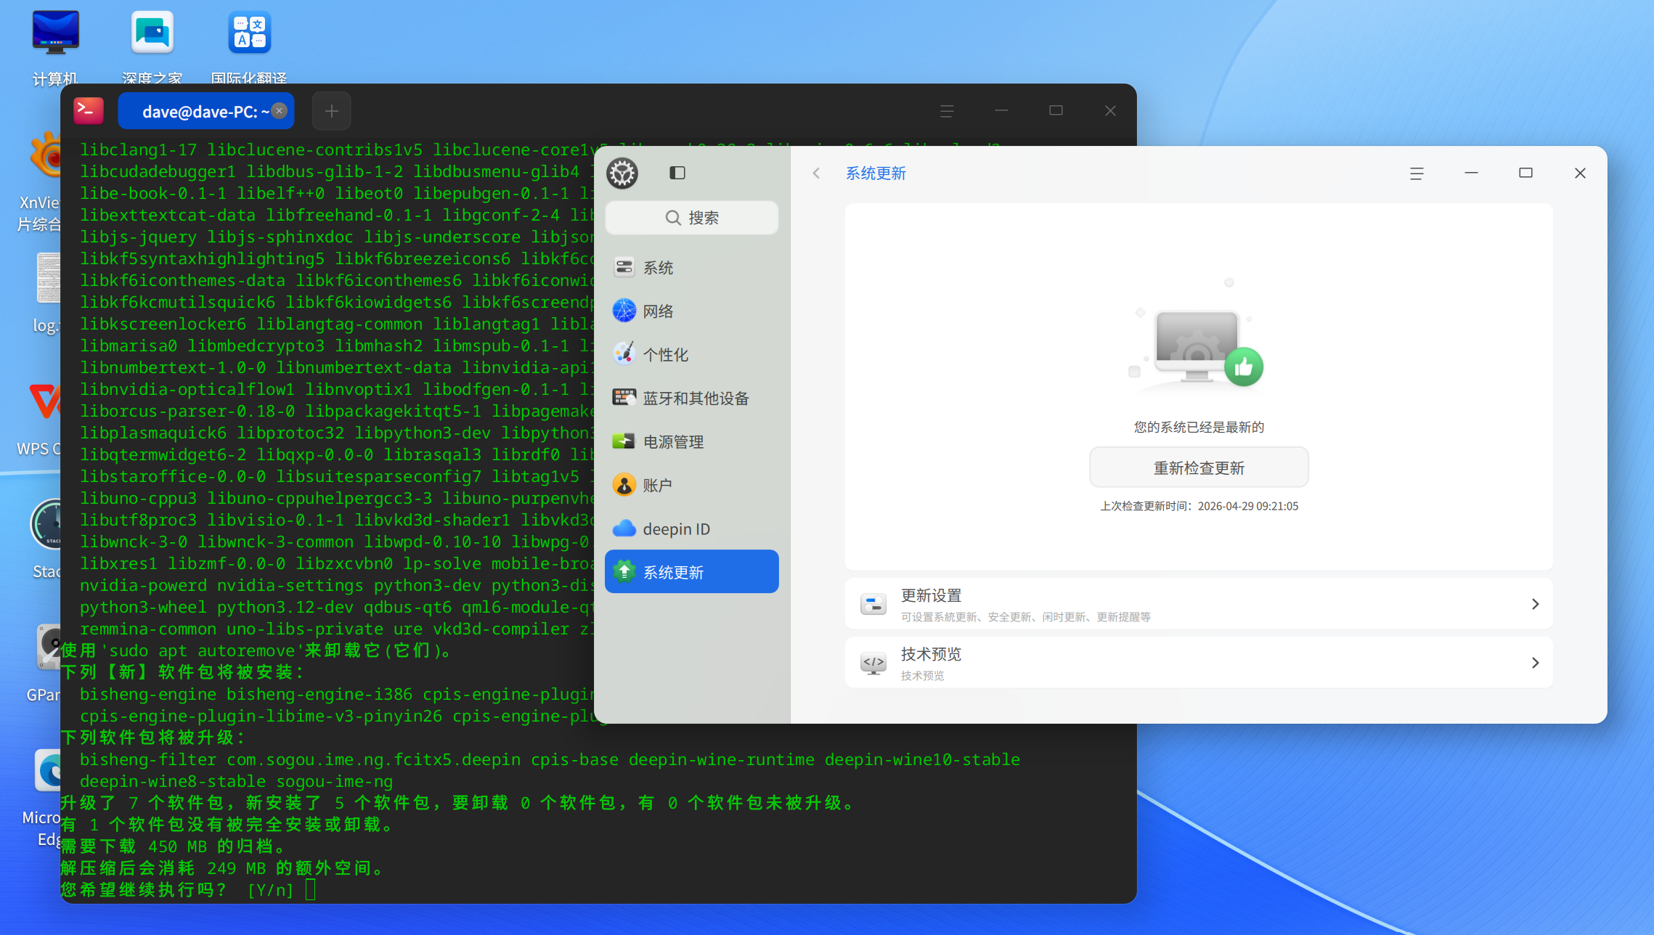
Task: Open the Control Center hamburger menu
Action: 1417,173
